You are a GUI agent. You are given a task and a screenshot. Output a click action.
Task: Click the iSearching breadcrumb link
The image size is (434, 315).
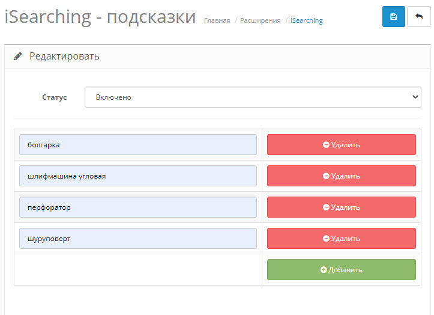click(x=306, y=20)
